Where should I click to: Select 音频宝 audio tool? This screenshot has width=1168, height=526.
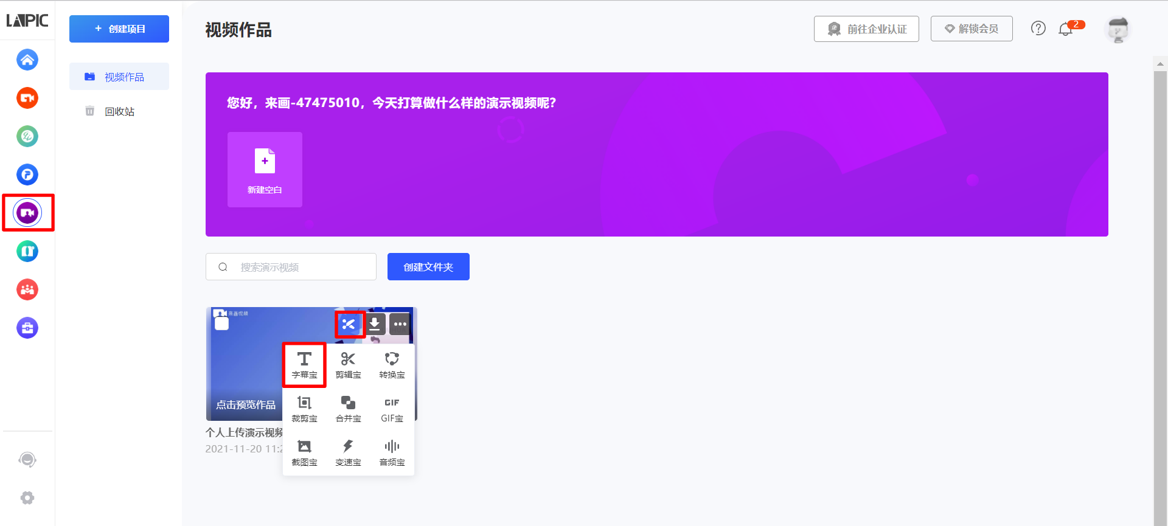tap(392, 452)
